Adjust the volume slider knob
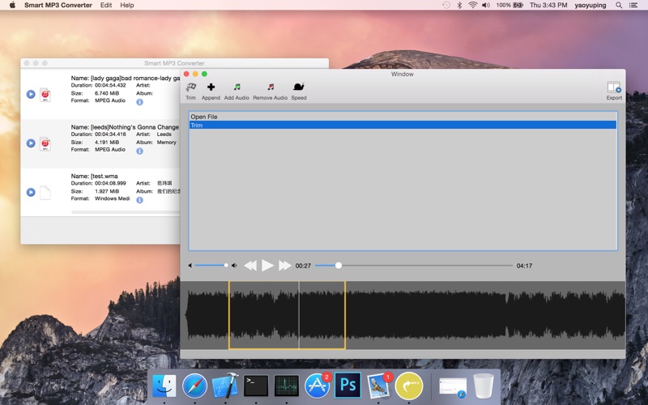 click(x=226, y=266)
